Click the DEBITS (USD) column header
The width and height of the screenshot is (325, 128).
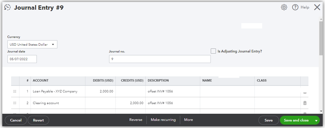tap(100, 81)
